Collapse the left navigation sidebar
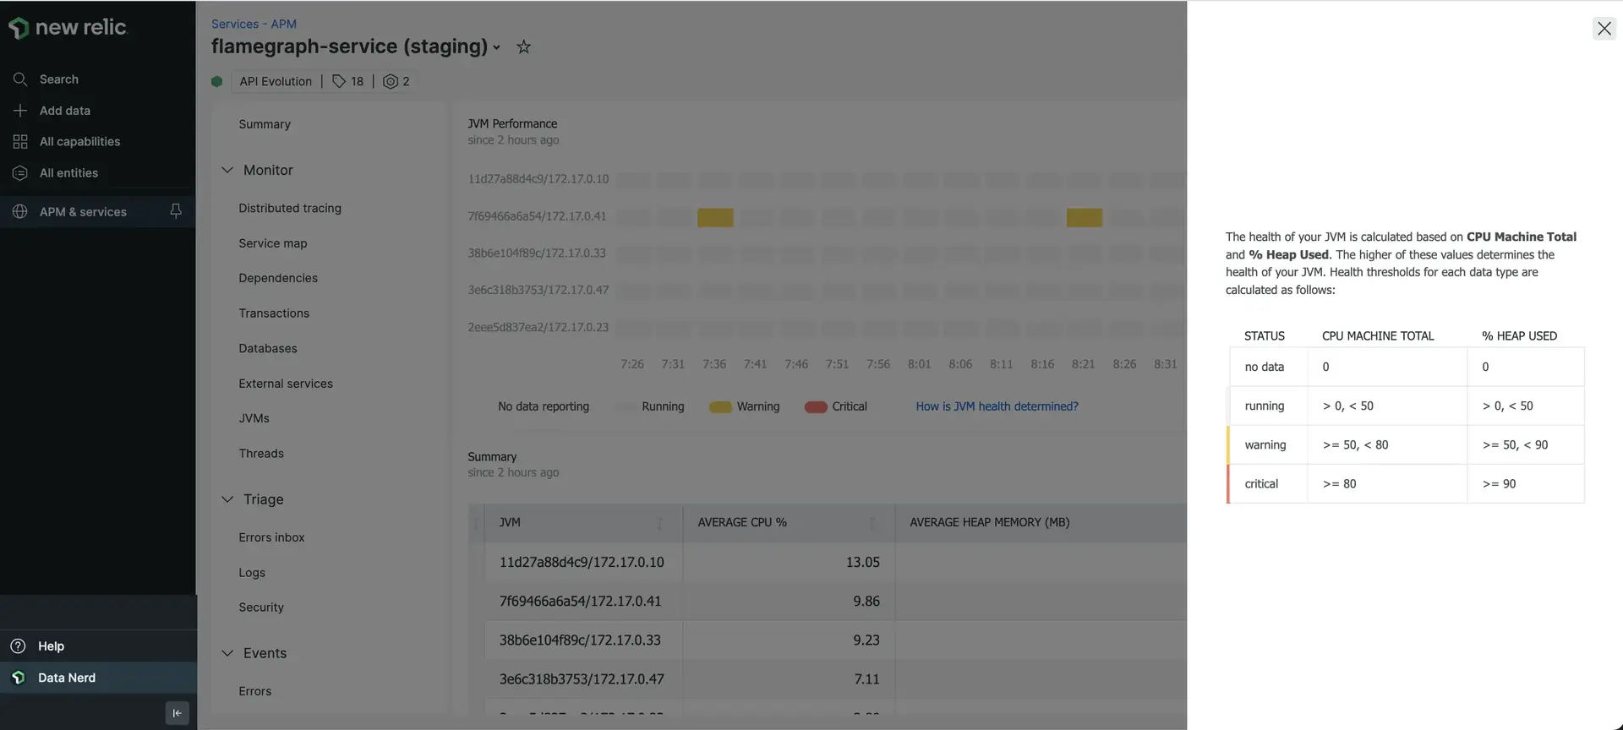 pyautogui.click(x=177, y=712)
